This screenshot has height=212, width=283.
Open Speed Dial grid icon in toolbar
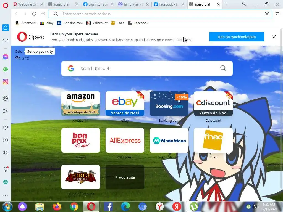(x=43, y=14)
